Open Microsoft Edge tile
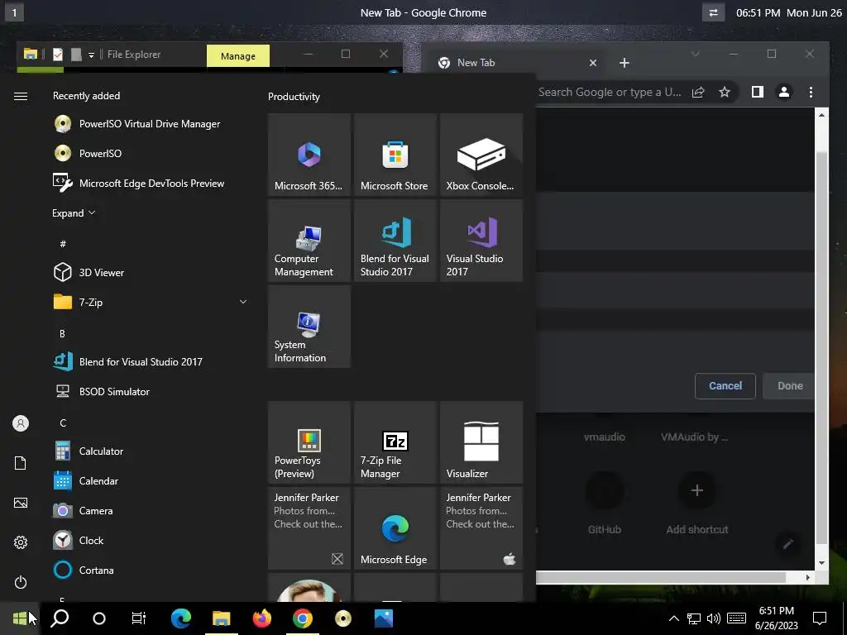Screen dimensions: 847x635 (395, 528)
